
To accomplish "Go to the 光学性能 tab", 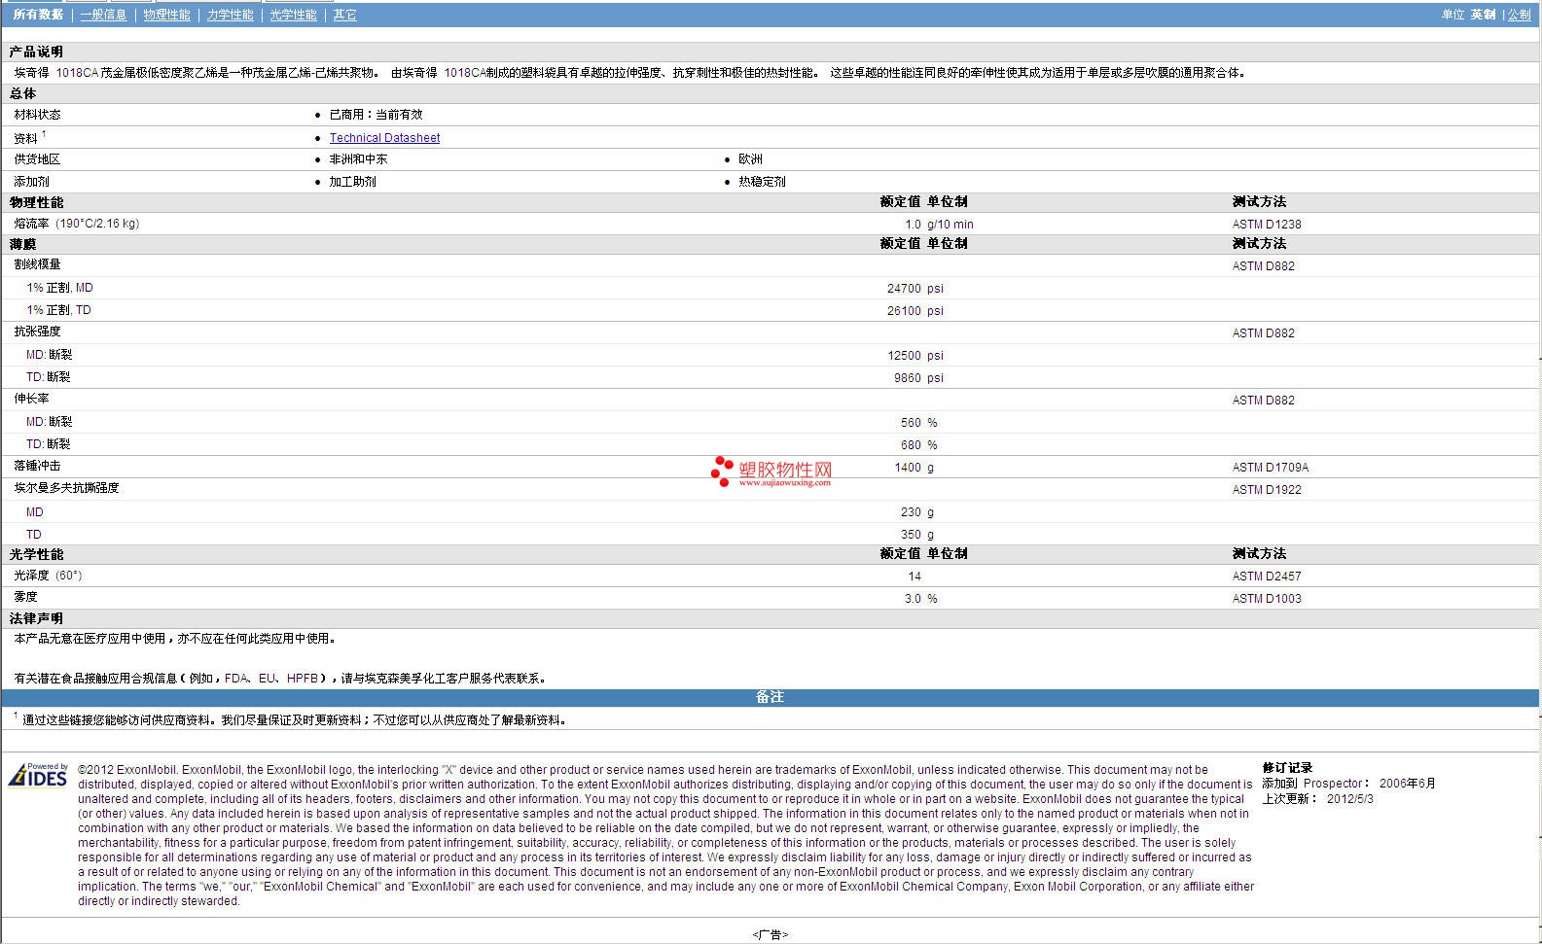I will pyautogui.click(x=293, y=15).
